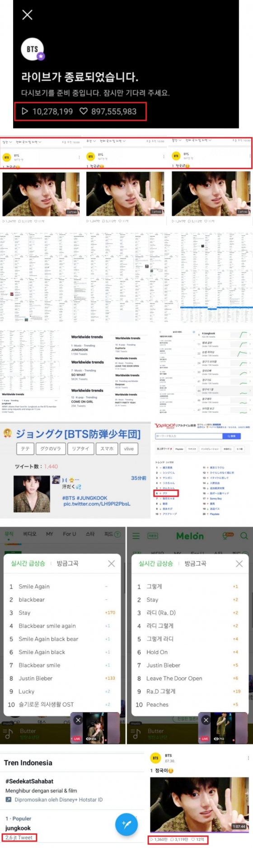
Task: Close the live mini-video showing 656 viewers
Action: point(78,720)
